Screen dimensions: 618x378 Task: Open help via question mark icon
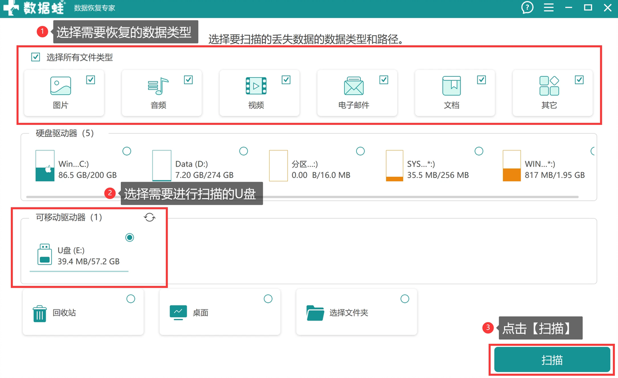(x=527, y=7)
